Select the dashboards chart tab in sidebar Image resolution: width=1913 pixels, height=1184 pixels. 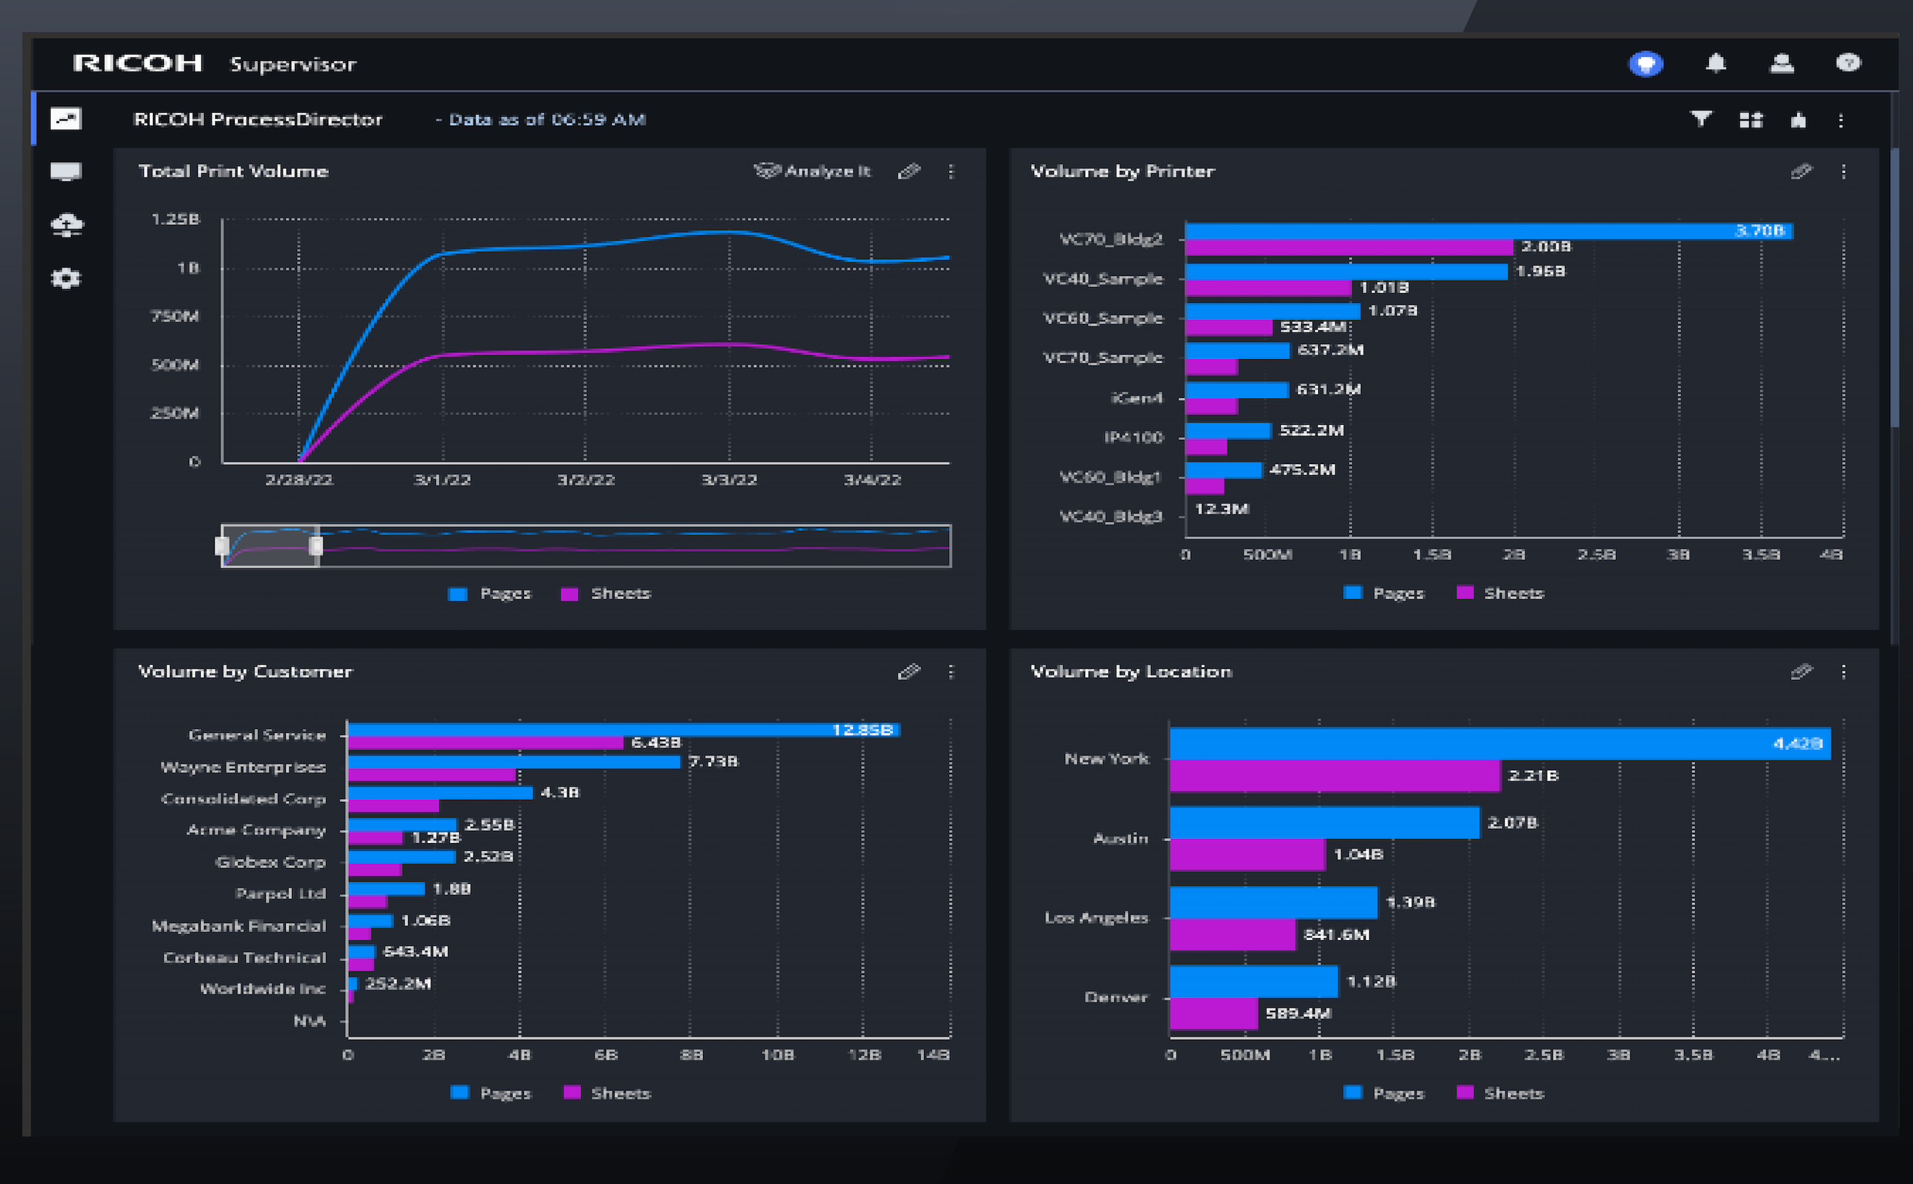[66, 119]
